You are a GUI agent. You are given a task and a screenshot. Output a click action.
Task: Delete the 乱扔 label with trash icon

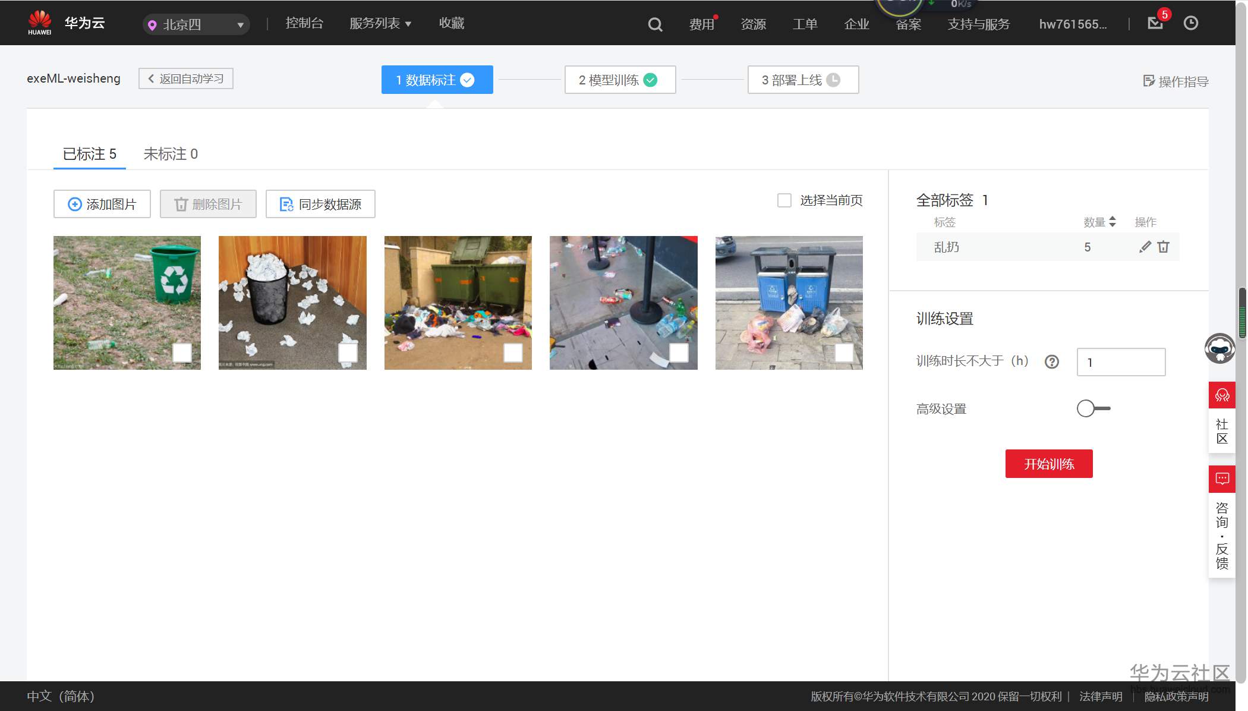pyautogui.click(x=1164, y=247)
